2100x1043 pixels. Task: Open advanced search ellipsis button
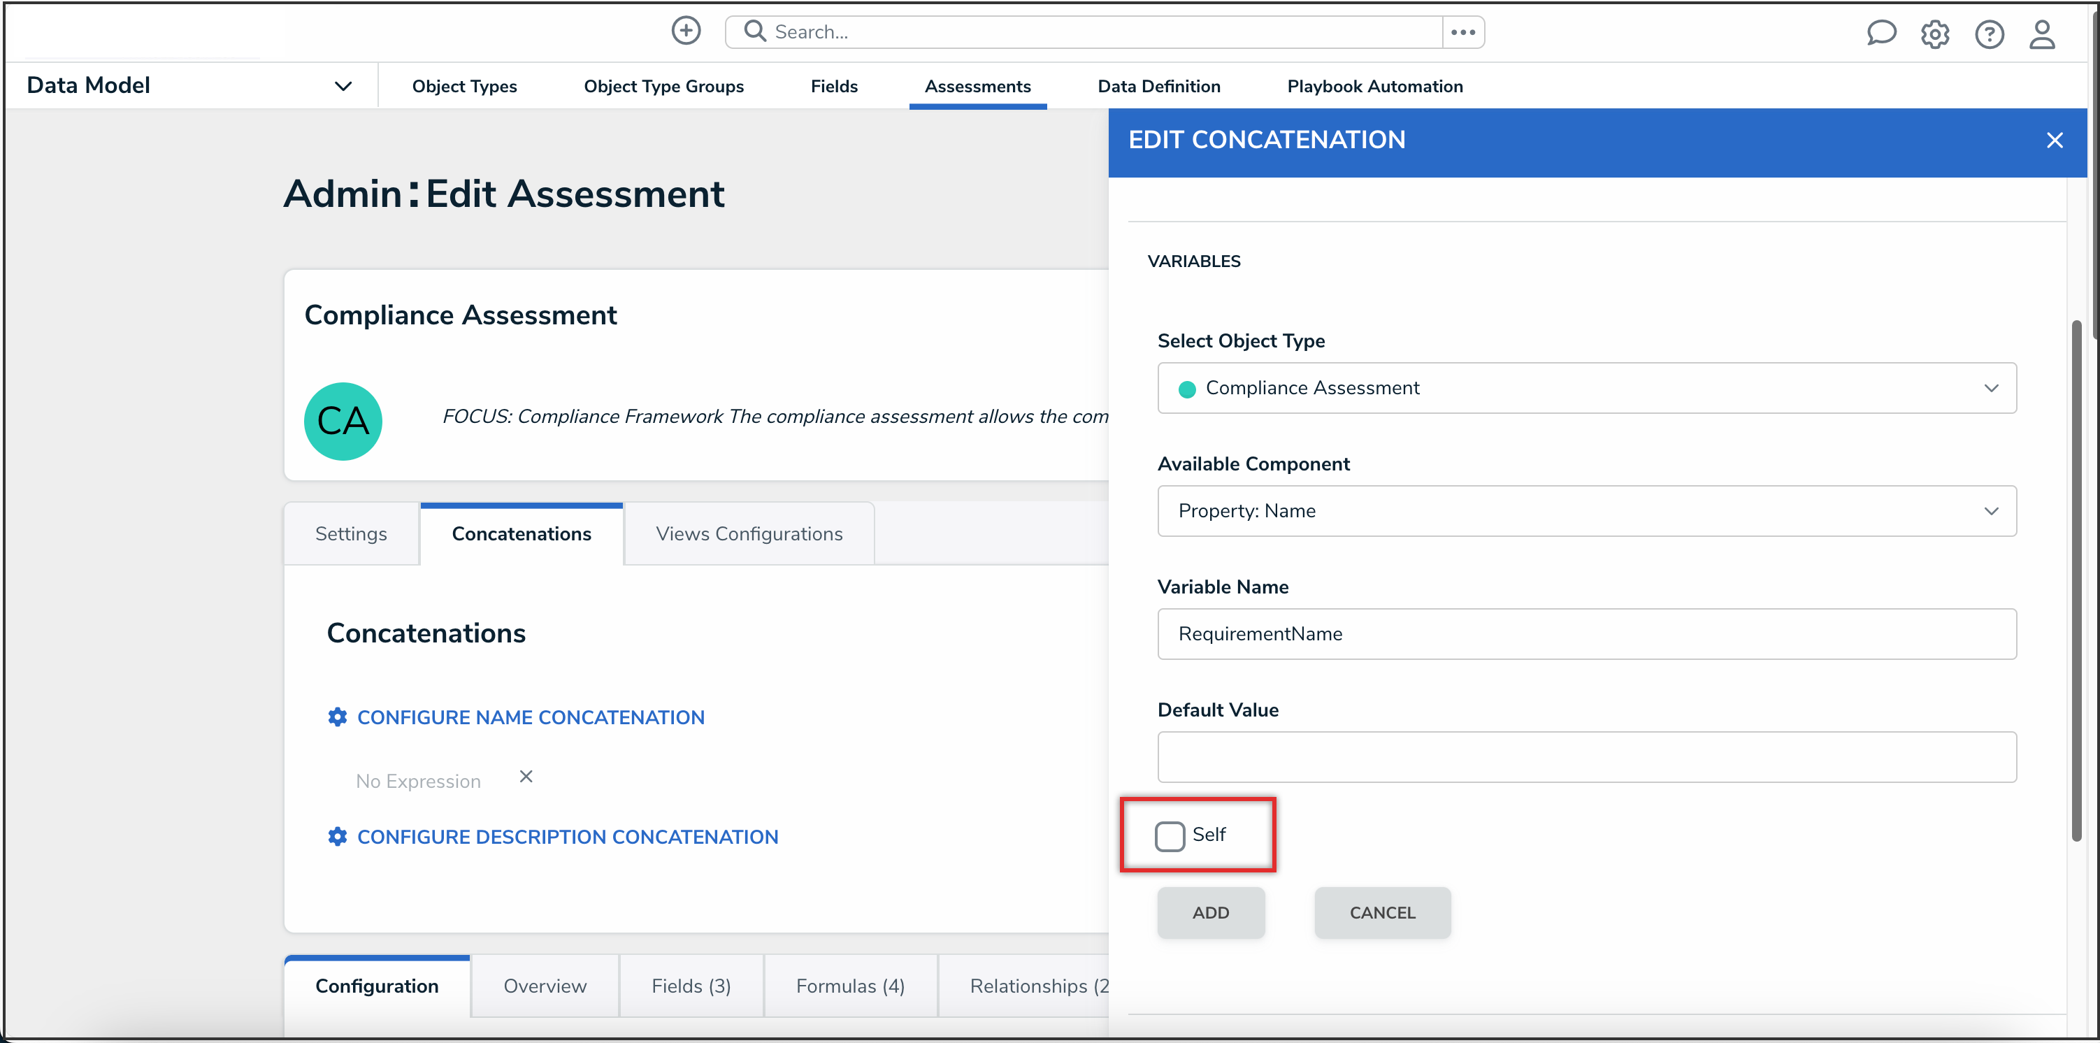tap(1462, 31)
